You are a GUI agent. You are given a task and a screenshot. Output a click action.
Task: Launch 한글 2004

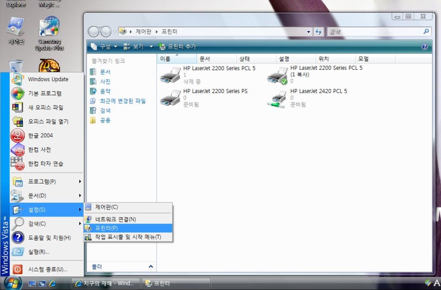click(x=47, y=136)
